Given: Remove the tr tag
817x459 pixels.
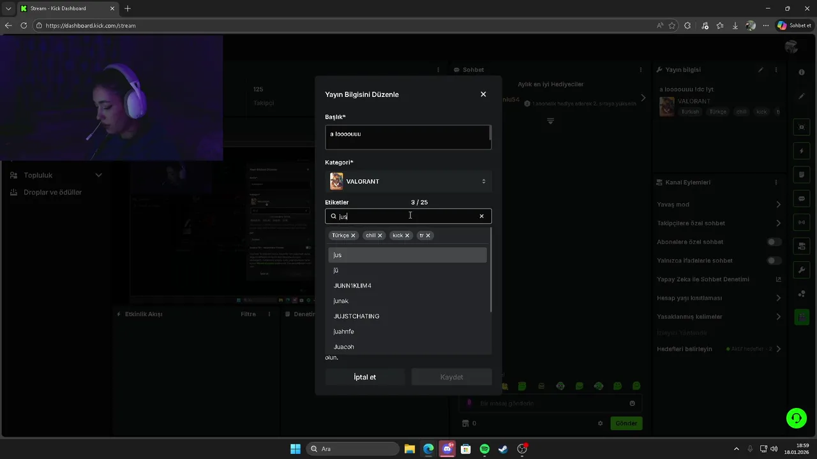Looking at the screenshot, I should [x=428, y=235].
